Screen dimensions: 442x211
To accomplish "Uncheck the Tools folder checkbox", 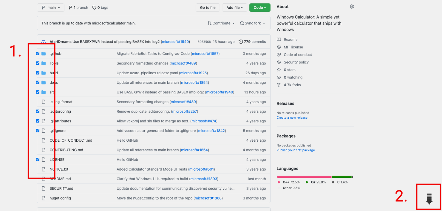I will coord(38,63).
